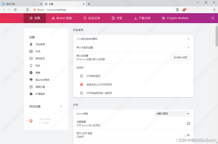The image size is (218, 144).
Task: Expand 其他设置 section arrow
Action: tap(61, 107)
